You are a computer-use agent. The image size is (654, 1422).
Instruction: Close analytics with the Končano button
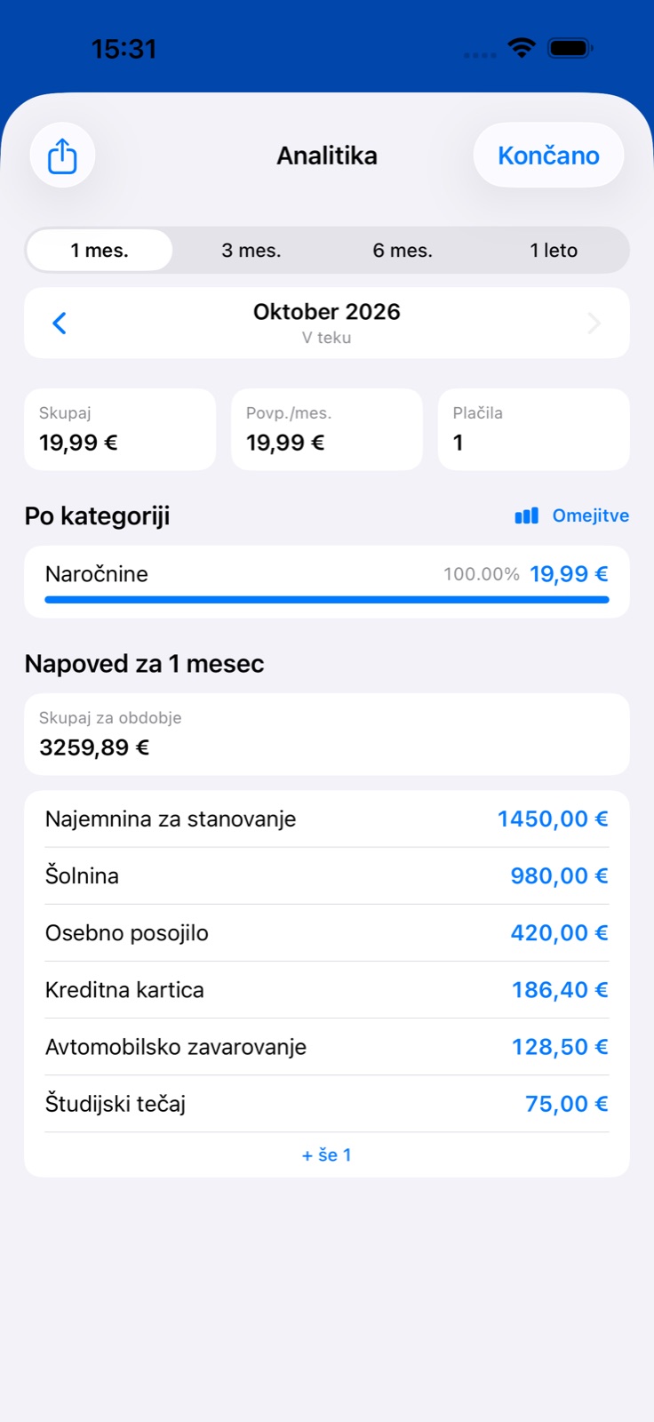point(548,156)
